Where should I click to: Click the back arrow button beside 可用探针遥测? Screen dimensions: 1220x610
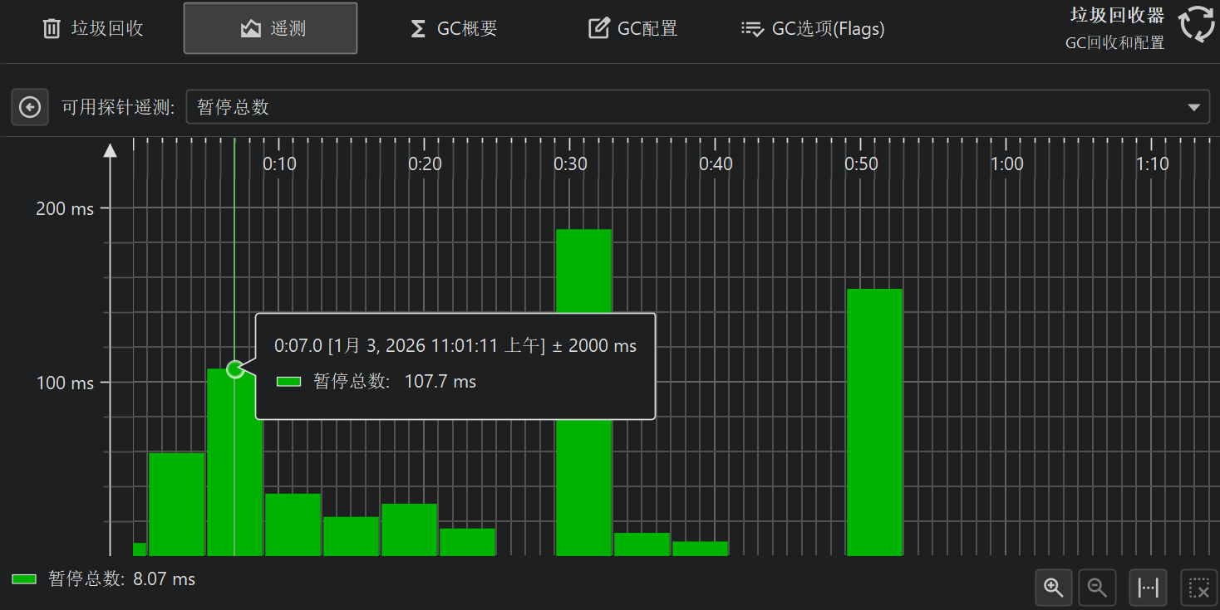point(30,107)
